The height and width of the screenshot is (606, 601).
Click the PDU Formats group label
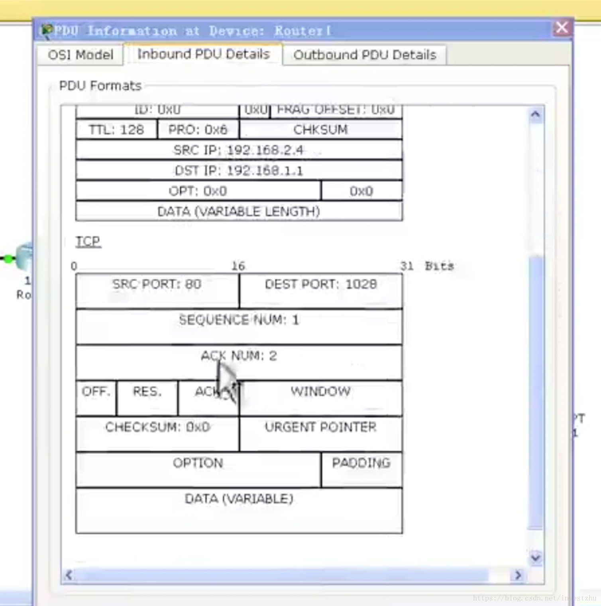tap(100, 86)
